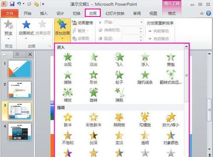
Task: Open the 动画窗格 animation pane
Action: 83,23
